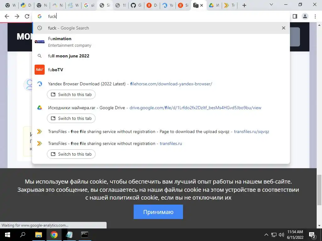Select the Funimation suggestion
Viewport: 322px width, 241px height.
pos(161,42)
